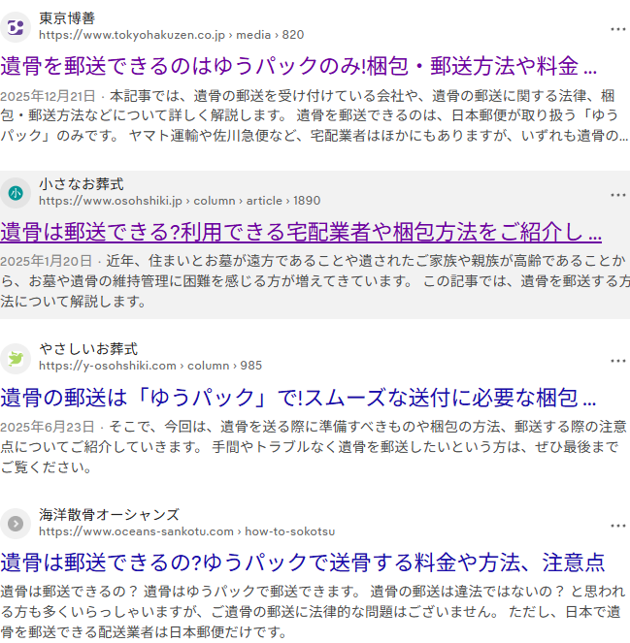Click the 小さなお葬式 green favicon
The height and width of the screenshot is (643, 630).
pos(16,193)
